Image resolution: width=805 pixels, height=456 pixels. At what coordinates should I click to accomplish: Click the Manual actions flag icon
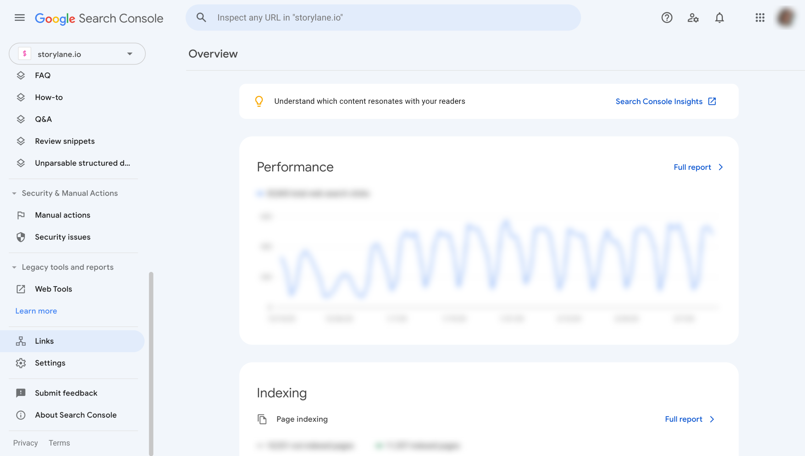click(x=21, y=215)
